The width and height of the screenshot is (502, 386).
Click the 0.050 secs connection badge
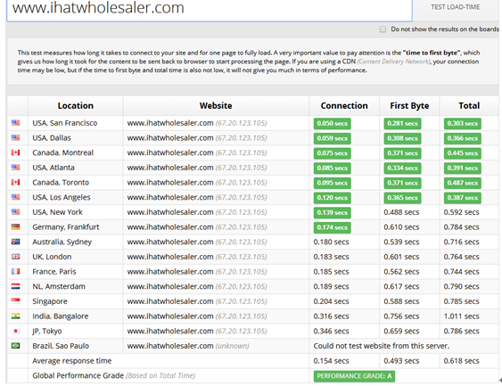click(x=333, y=124)
